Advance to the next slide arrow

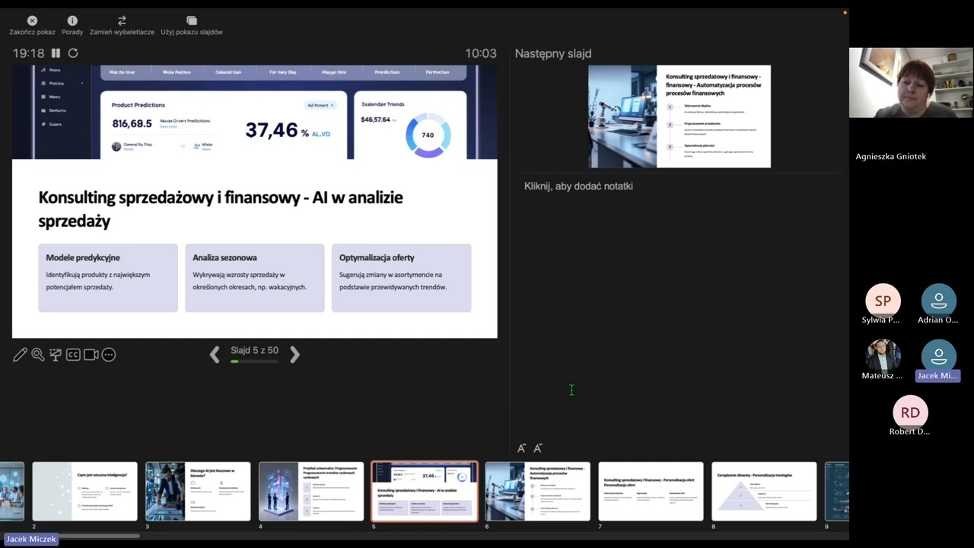294,354
